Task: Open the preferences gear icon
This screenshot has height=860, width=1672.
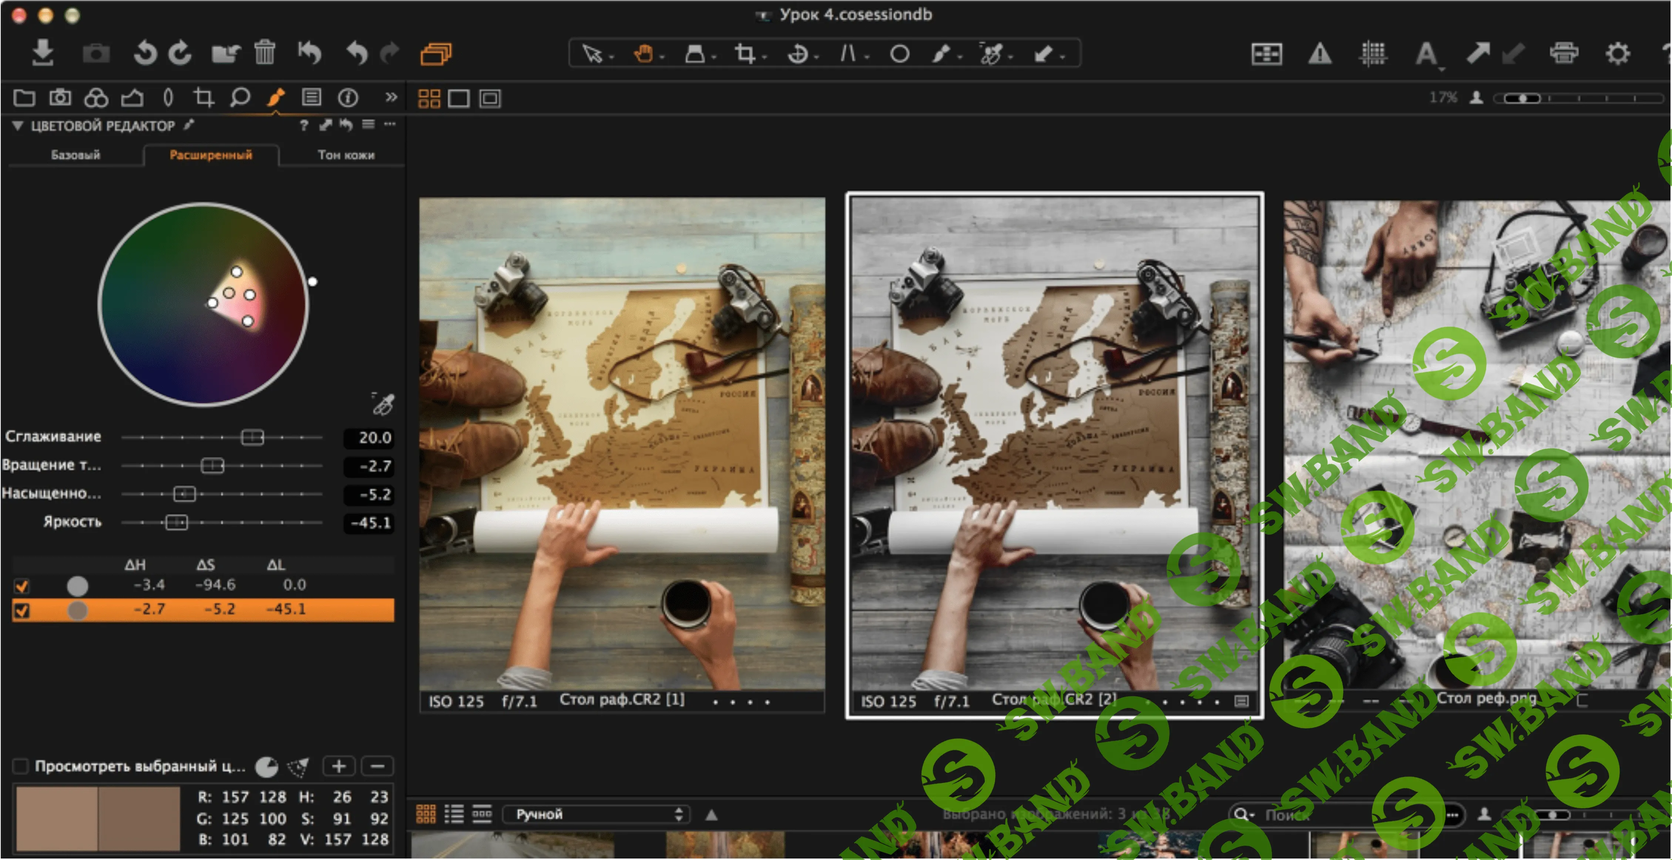Action: (1618, 53)
